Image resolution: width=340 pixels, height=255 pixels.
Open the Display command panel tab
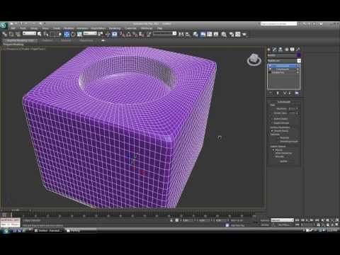pyautogui.click(x=293, y=49)
